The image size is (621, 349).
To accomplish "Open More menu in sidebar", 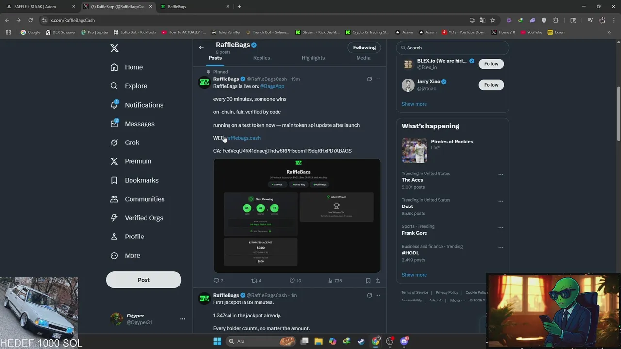I will click(125, 255).
